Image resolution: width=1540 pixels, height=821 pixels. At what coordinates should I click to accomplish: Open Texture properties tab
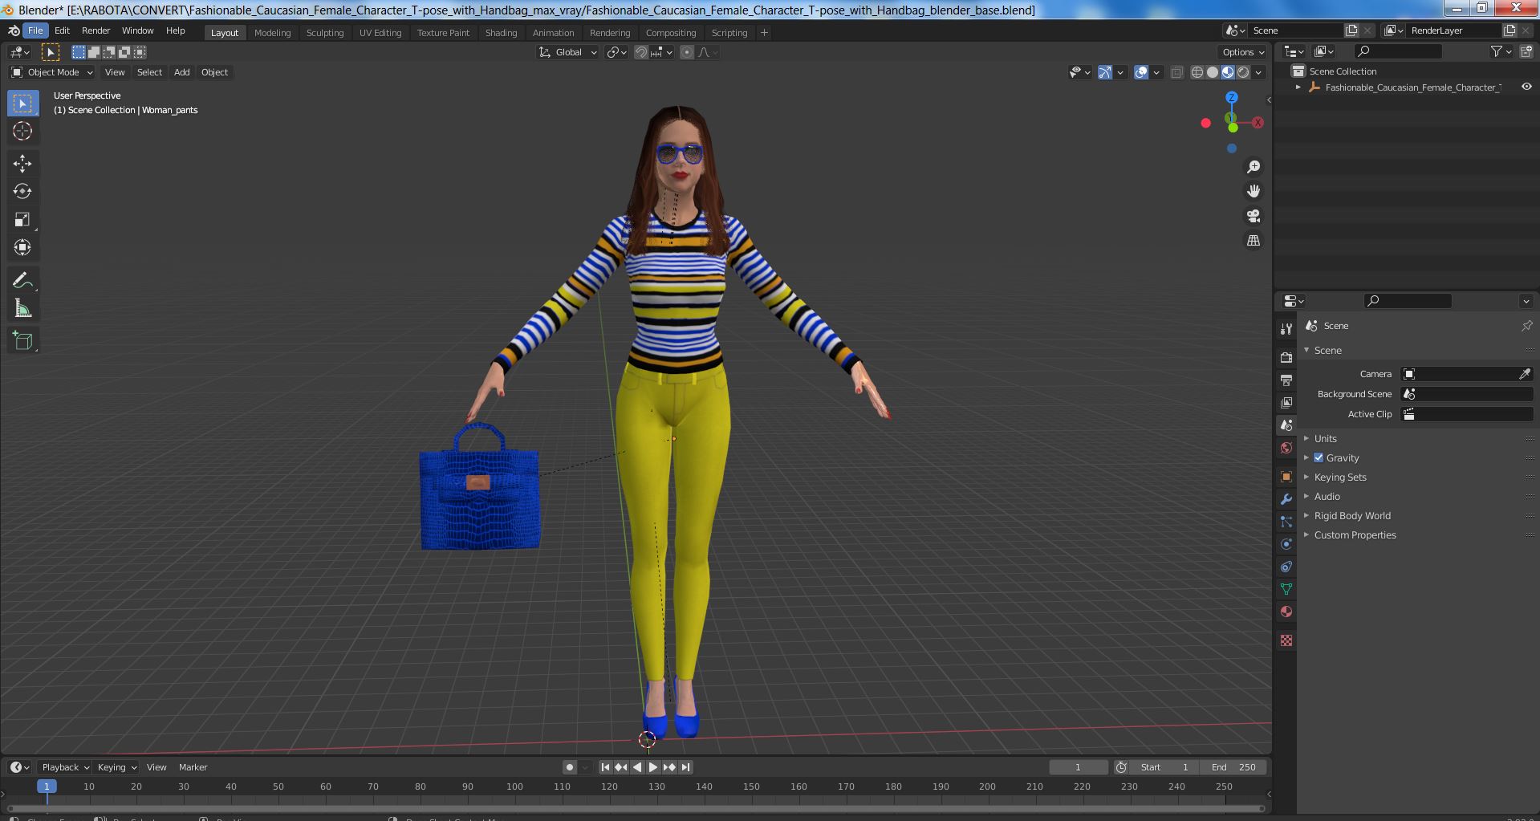tap(1286, 640)
